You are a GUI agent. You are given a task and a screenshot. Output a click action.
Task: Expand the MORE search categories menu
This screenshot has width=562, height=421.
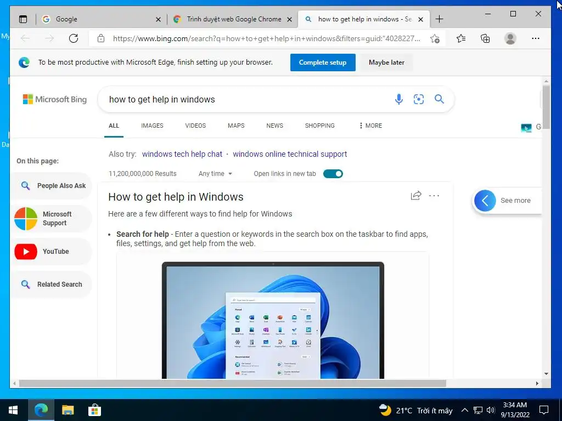coord(370,126)
